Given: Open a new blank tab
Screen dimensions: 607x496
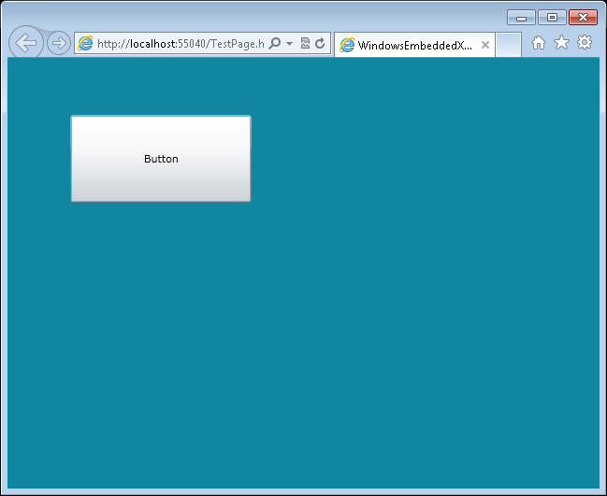Looking at the screenshot, I should click(x=508, y=45).
